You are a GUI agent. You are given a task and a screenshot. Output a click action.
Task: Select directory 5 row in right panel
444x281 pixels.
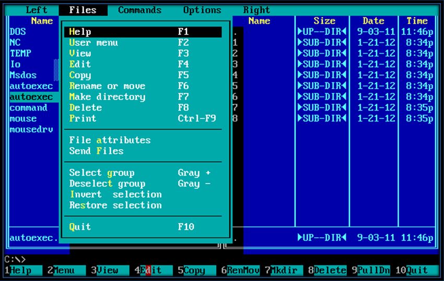pyautogui.click(x=334, y=85)
